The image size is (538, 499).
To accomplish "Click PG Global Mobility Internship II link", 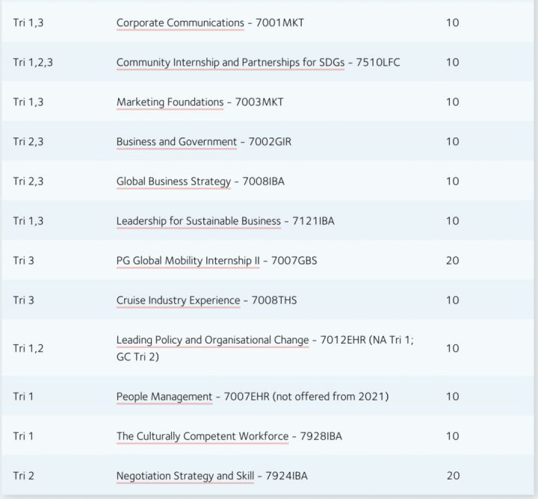I will point(188,261).
